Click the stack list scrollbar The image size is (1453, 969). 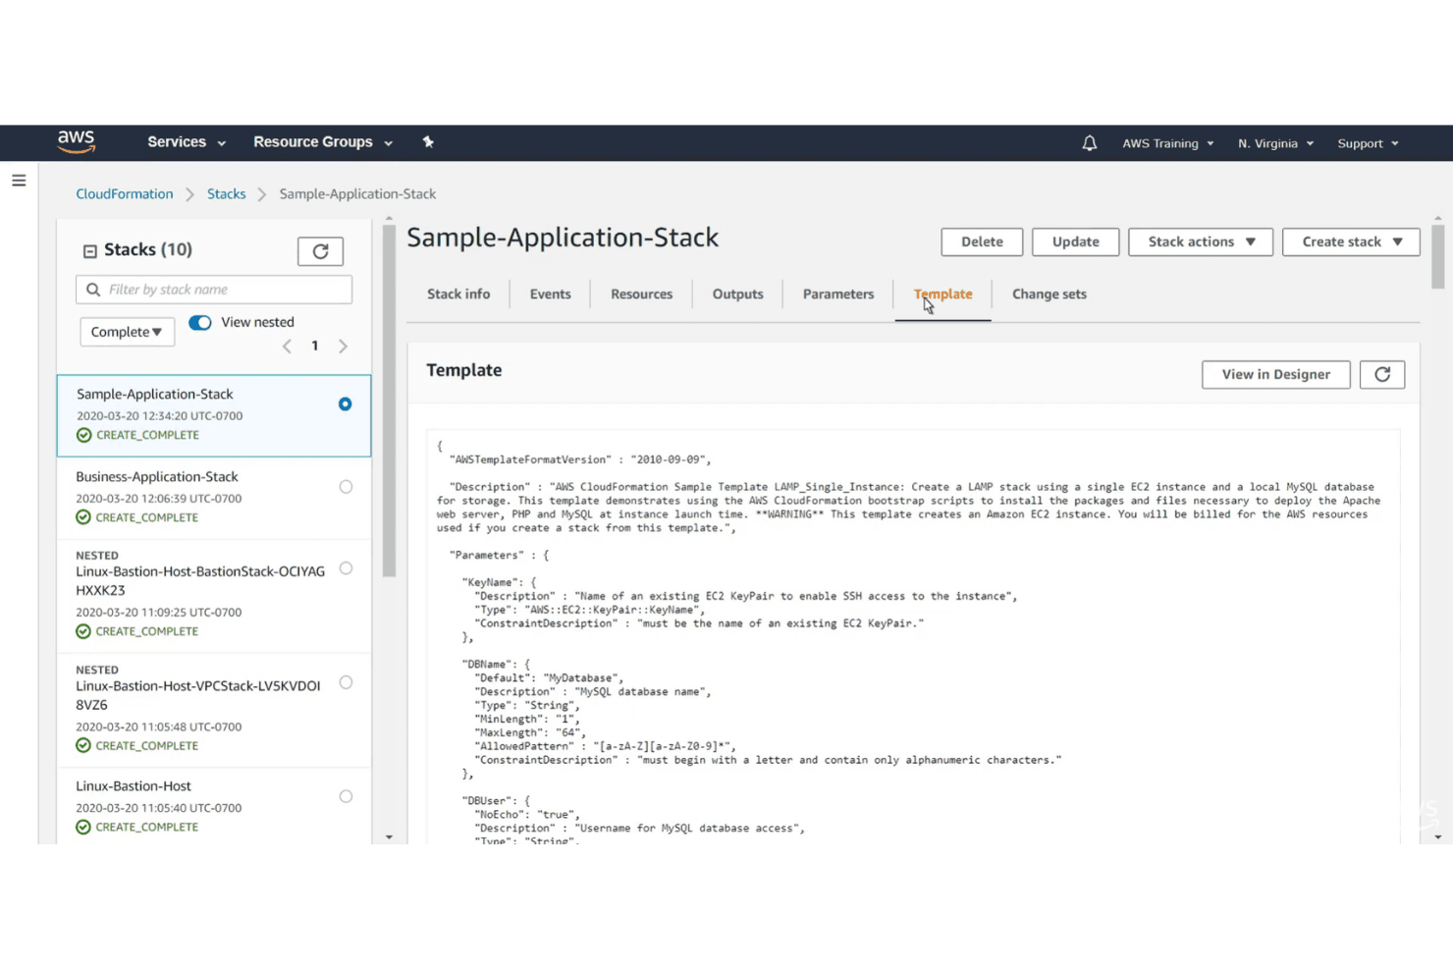pyautogui.click(x=389, y=401)
